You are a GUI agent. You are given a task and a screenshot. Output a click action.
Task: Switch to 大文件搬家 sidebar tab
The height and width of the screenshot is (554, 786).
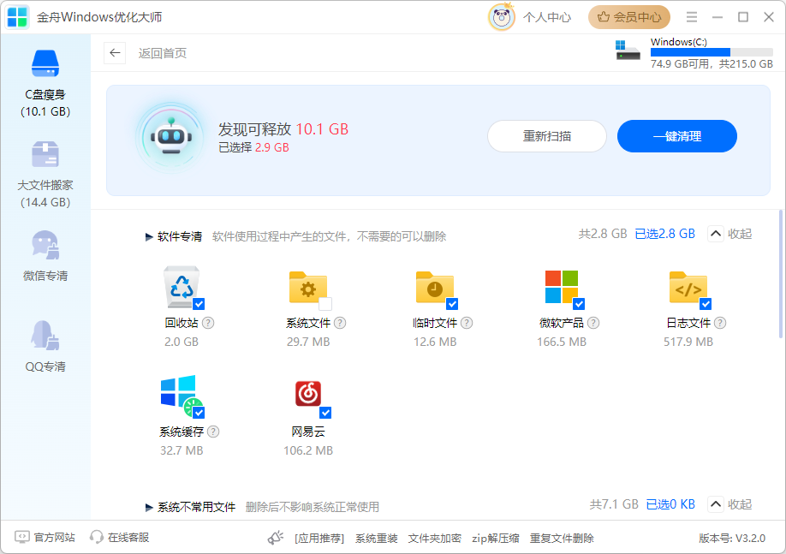tap(45, 176)
